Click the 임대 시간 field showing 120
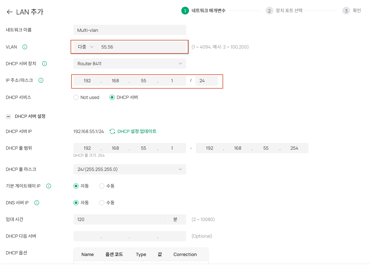370x274 pixels. point(119,219)
